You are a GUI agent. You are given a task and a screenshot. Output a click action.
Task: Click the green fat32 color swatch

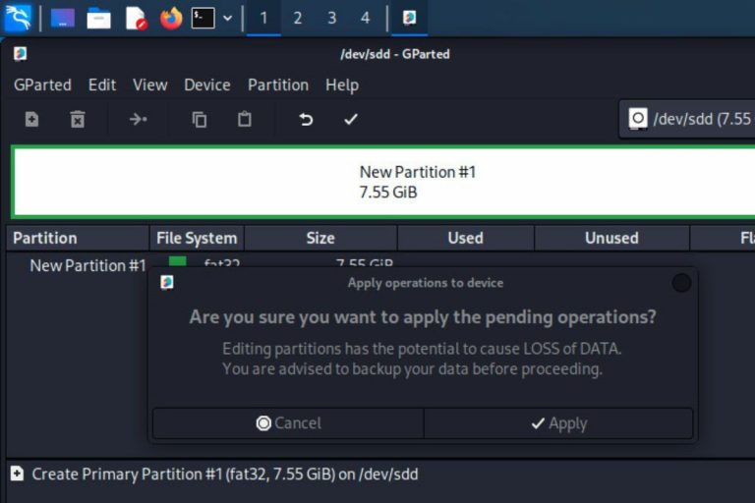[178, 261]
